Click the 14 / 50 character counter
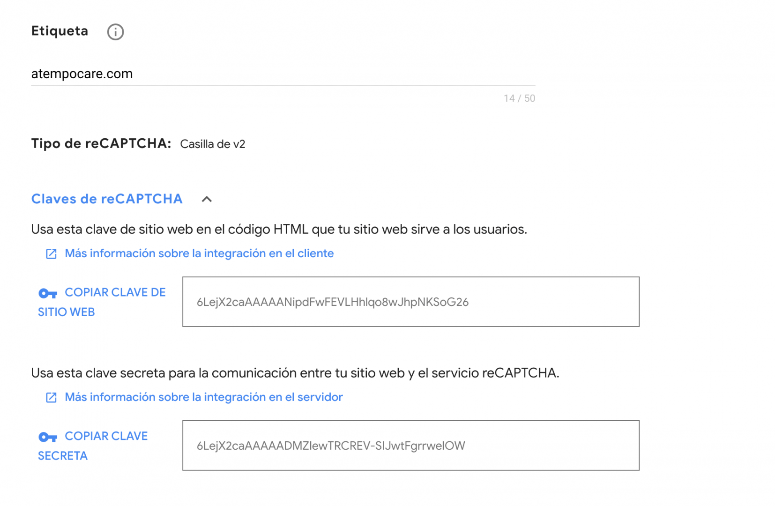The height and width of the screenshot is (506, 775). 519,98
